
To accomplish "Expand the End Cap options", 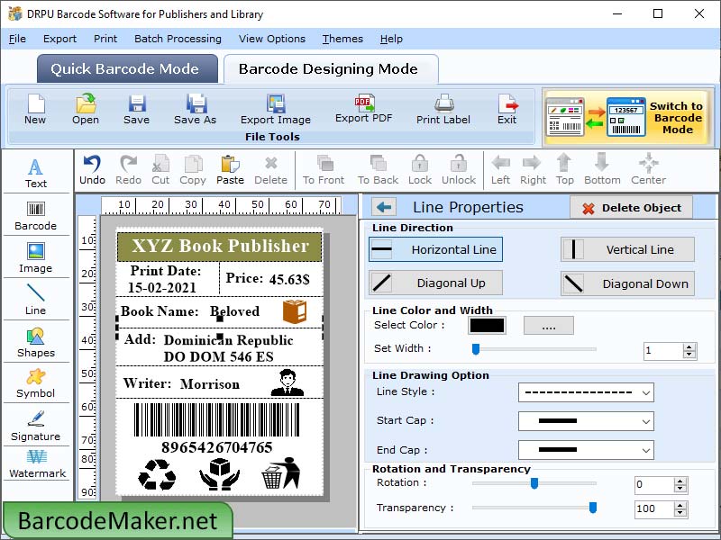I will tap(586, 449).
